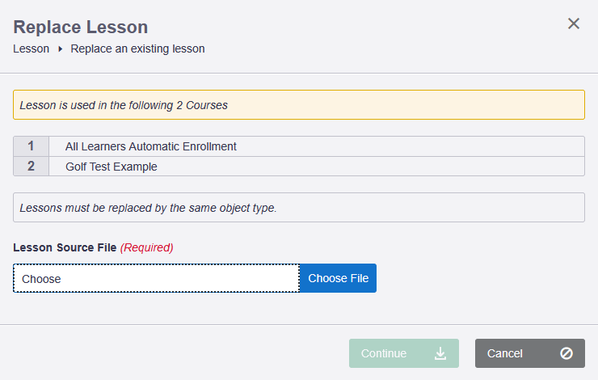Click the prohibited circle icon on Cancel
This screenshot has height=380, width=598.
566,353
